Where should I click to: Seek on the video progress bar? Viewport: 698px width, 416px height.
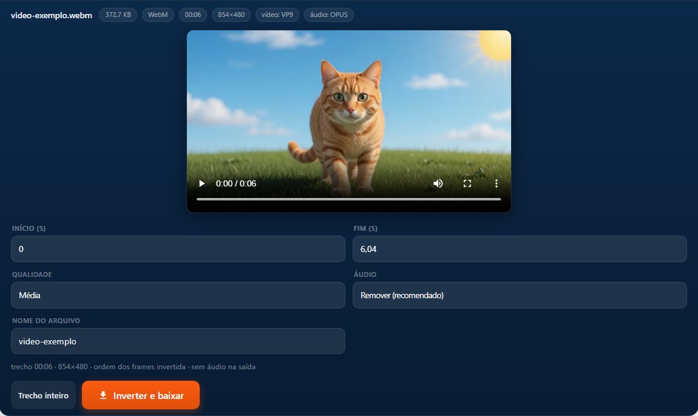348,199
